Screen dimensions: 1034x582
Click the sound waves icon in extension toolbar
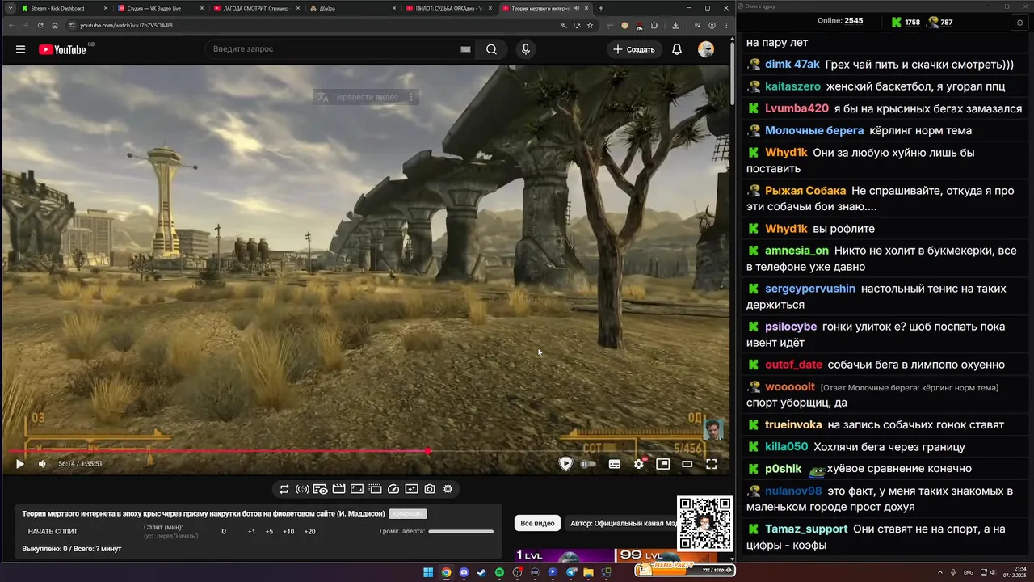click(x=302, y=489)
